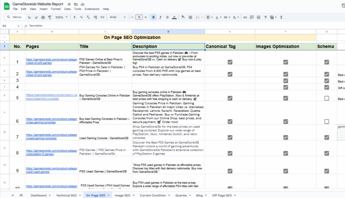Uncheck the Canonical Tag checkbox for row 1
The width and height of the screenshot is (345, 198).
pos(230,62)
